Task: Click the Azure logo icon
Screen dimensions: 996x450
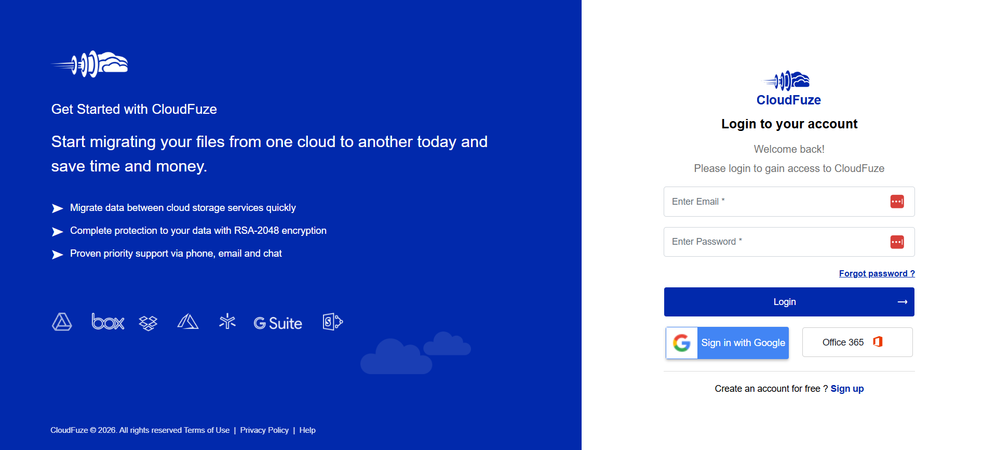Action: 188,322
